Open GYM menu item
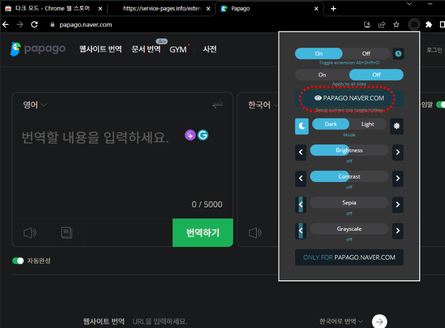The image size is (445, 328). pos(178,50)
